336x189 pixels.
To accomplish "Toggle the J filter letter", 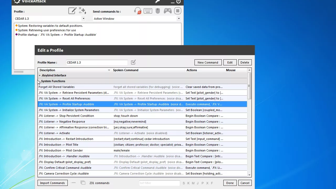I will [x=198, y=183].
